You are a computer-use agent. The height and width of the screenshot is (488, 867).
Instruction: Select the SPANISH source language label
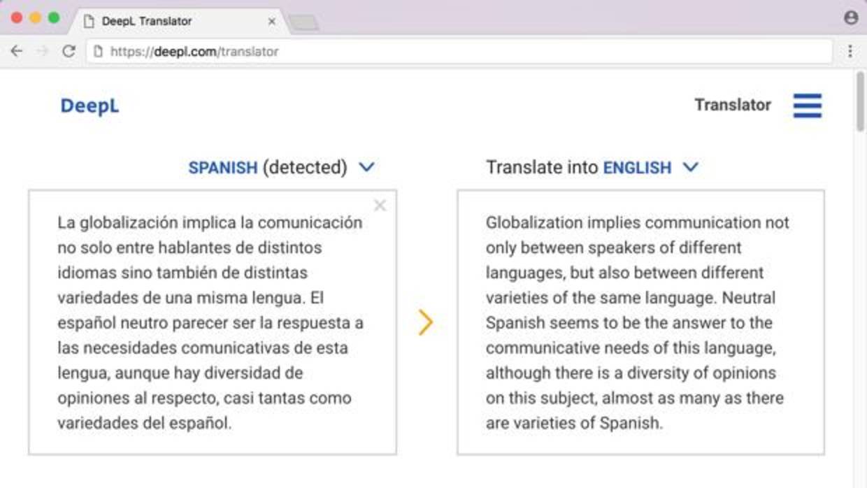tap(223, 168)
